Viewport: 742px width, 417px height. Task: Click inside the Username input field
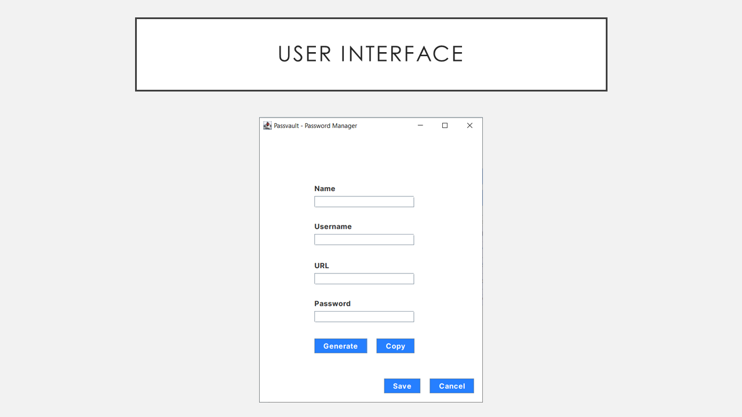(x=363, y=239)
